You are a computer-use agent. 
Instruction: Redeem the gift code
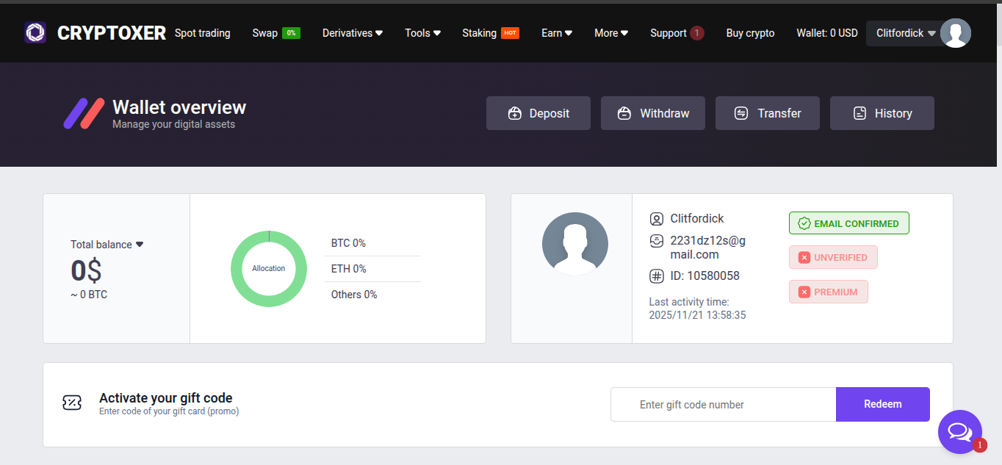tap(882, 404)
